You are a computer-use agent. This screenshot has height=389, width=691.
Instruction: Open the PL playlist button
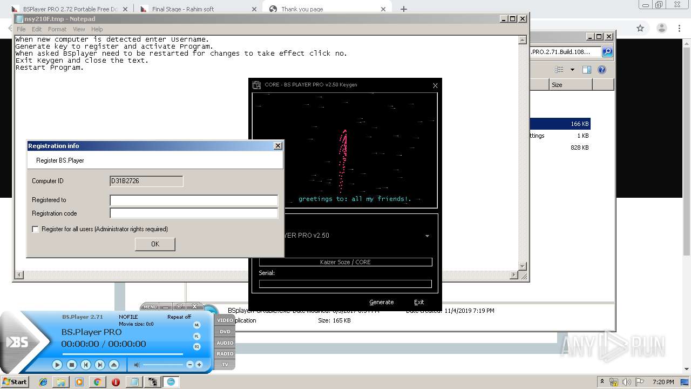coord(197,336)
